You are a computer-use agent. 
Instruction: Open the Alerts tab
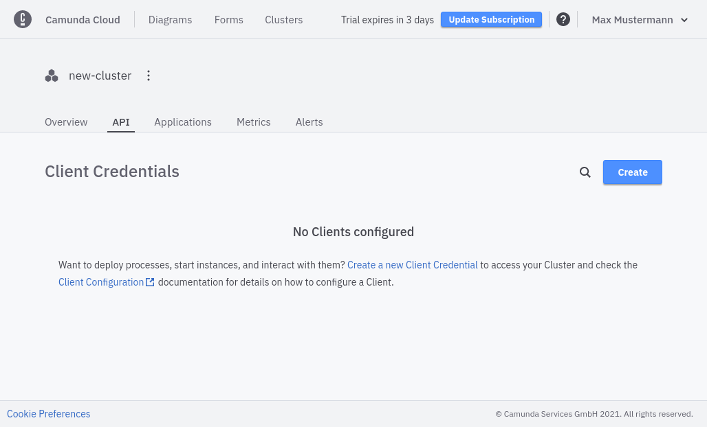[x=309, y=122]
